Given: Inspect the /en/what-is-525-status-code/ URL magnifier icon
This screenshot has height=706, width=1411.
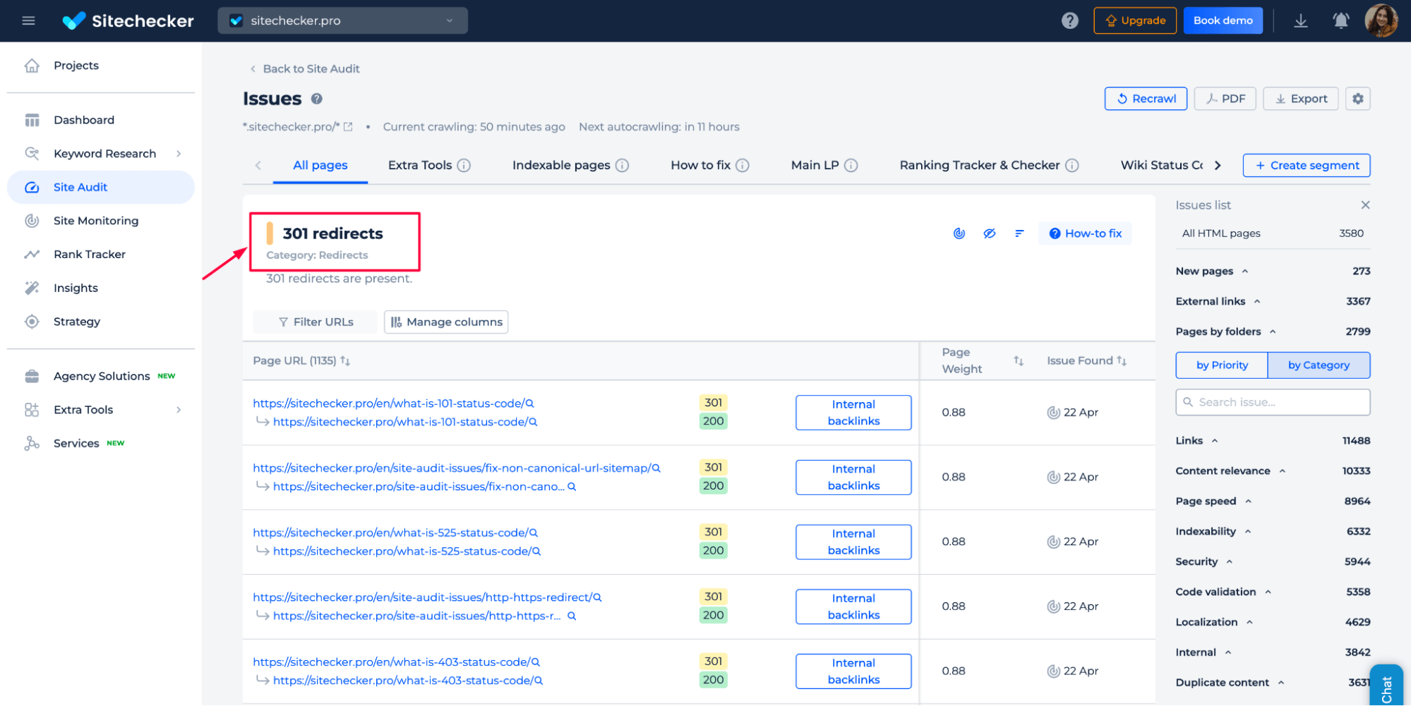Looking at the screenshot, I should pyautogui.click(x=534, y=533).
